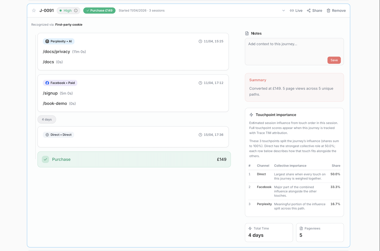This screenshot has height=251, width=380.
Task: Collapse the journey with the chevron arrow
Action: point(284,11)
